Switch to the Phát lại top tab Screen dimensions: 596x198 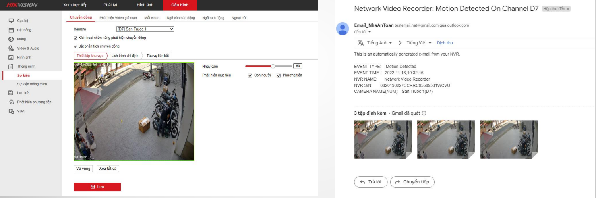tap(110, 5)
